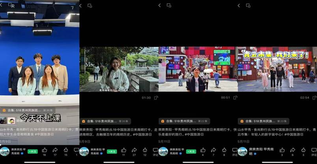The height and width of the screenshot is (164, 317).
Task: Follow the account under the 5月9日 pavilion video
Action: tap(112, 151)
